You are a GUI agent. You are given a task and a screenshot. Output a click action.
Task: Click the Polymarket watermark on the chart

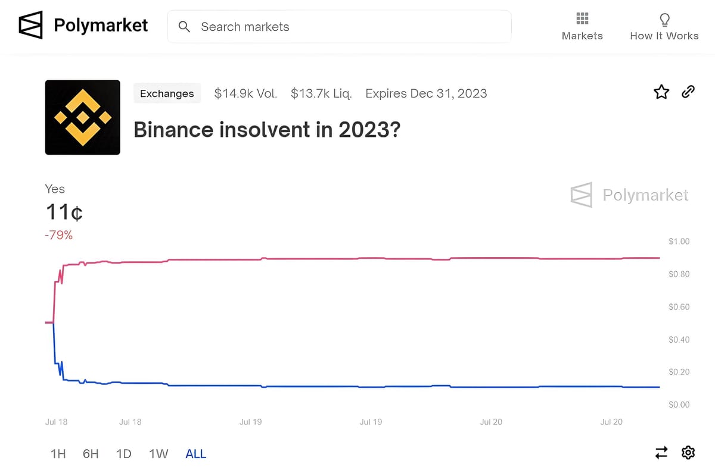629,195
